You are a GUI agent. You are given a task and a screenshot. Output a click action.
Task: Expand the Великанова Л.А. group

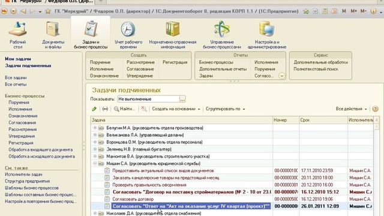(95, 135)
